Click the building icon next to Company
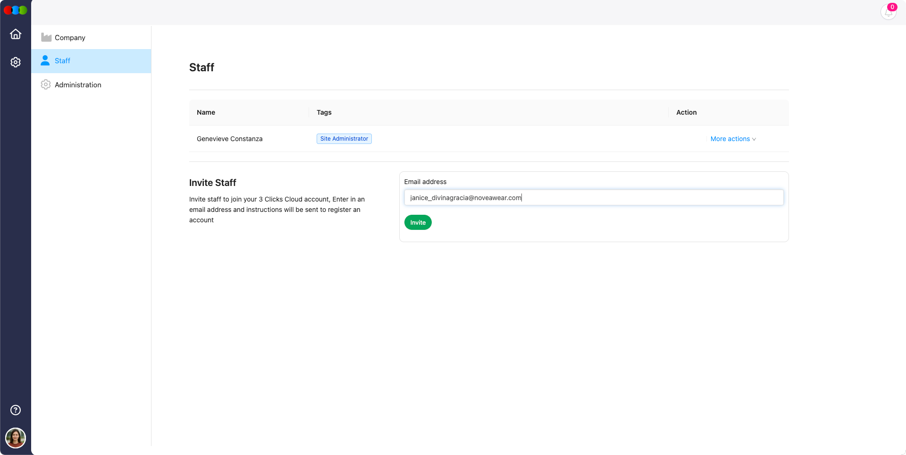Screen dimensions: 906x455 46,37
